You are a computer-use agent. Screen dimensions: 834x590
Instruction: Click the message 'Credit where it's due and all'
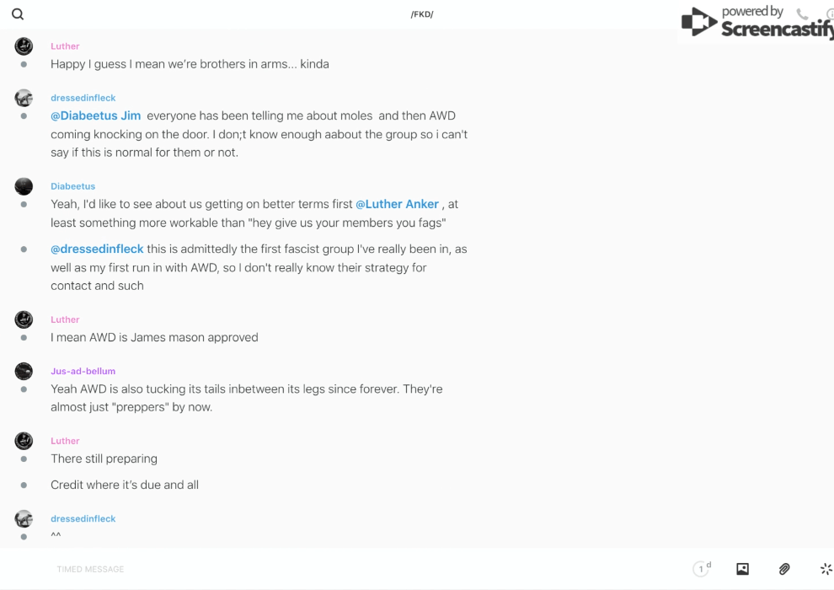point(124,485)
